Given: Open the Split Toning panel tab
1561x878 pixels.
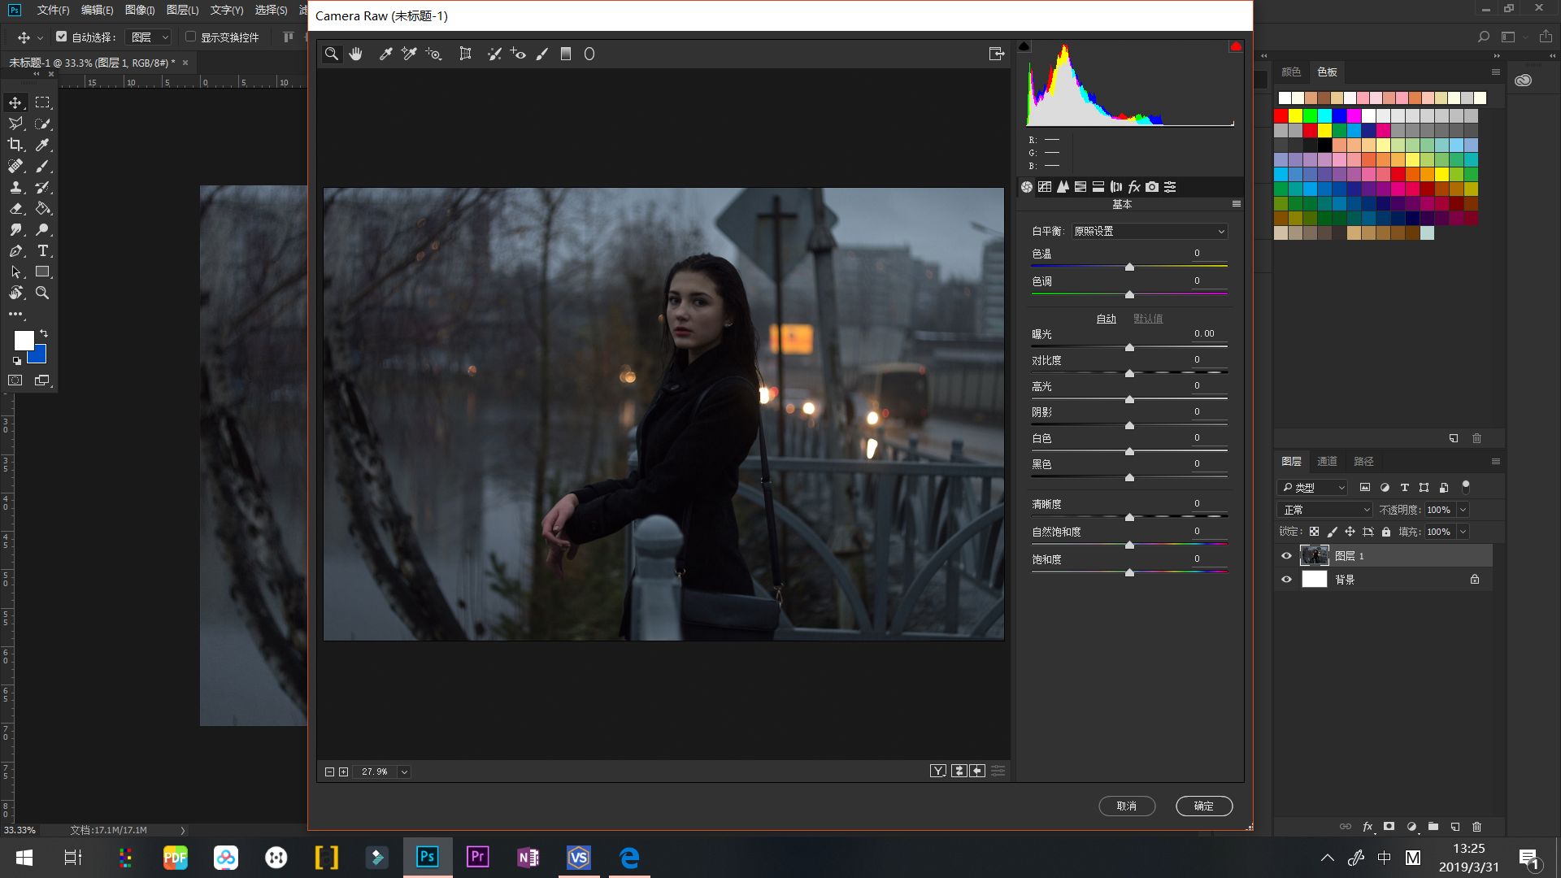Looking at the screenshot, I should click(1098, 187).
